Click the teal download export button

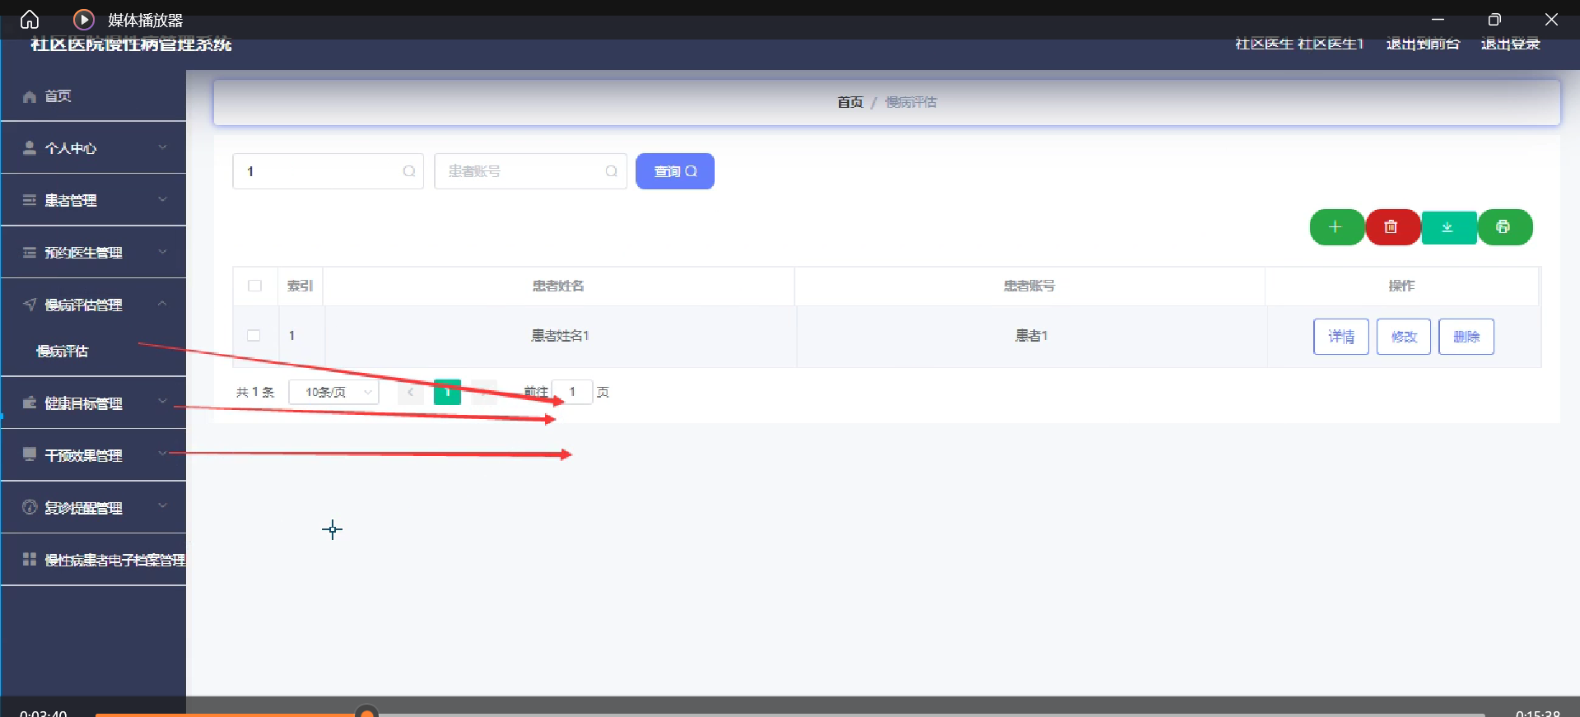pos(1447,227)
